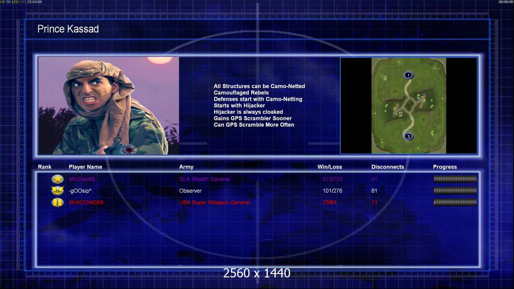Viewport: 514px width, 289px height.
Task: Click 'All Structures can be Camo-Netted' line
Action: coord(259,86)
